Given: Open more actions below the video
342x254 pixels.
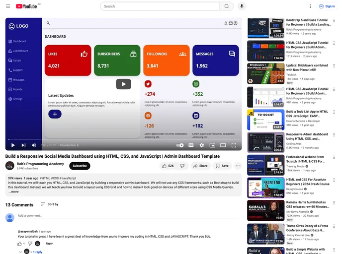Looking at the screenshot, I should coord(238,166).
